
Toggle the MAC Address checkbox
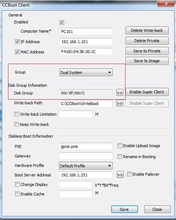click(x=17, y=52)
